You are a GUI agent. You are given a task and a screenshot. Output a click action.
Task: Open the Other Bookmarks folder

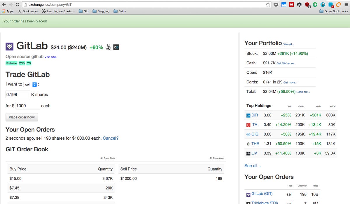coord(334,11)
